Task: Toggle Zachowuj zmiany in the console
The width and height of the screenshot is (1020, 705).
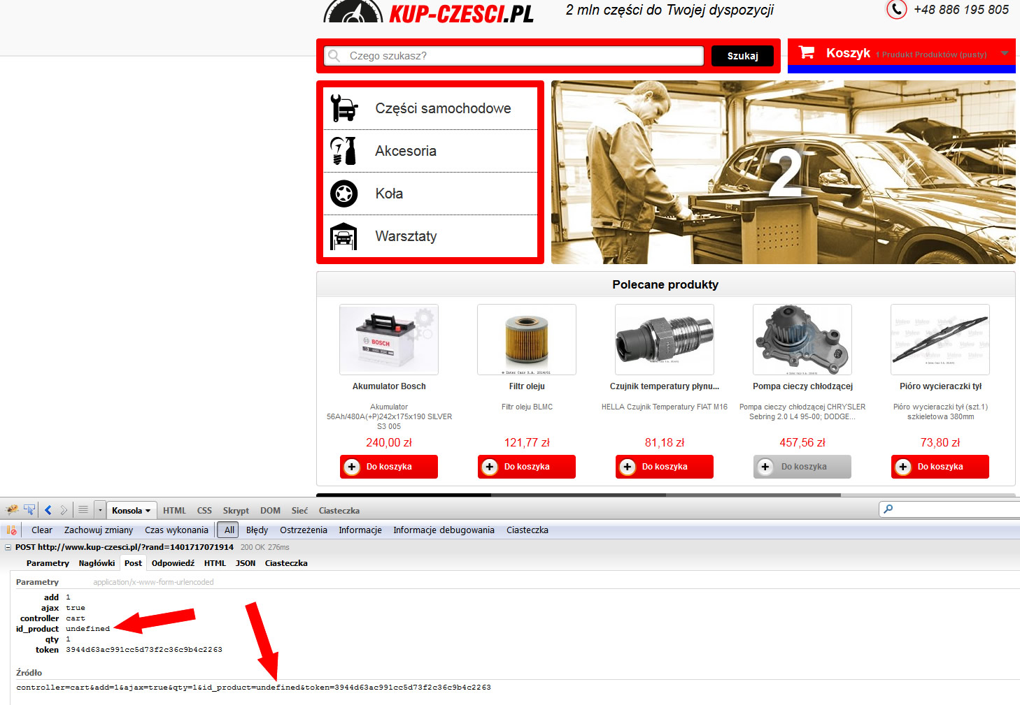Action: click(99, 530)
